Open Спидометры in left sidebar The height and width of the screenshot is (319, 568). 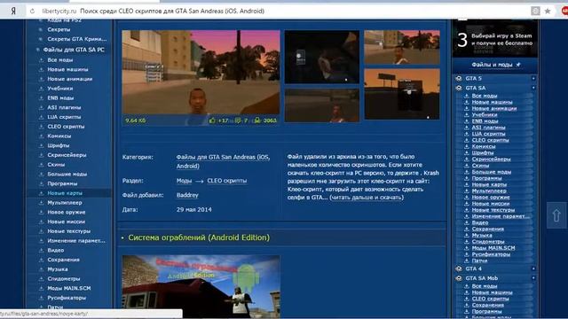[x=64, y=278]
